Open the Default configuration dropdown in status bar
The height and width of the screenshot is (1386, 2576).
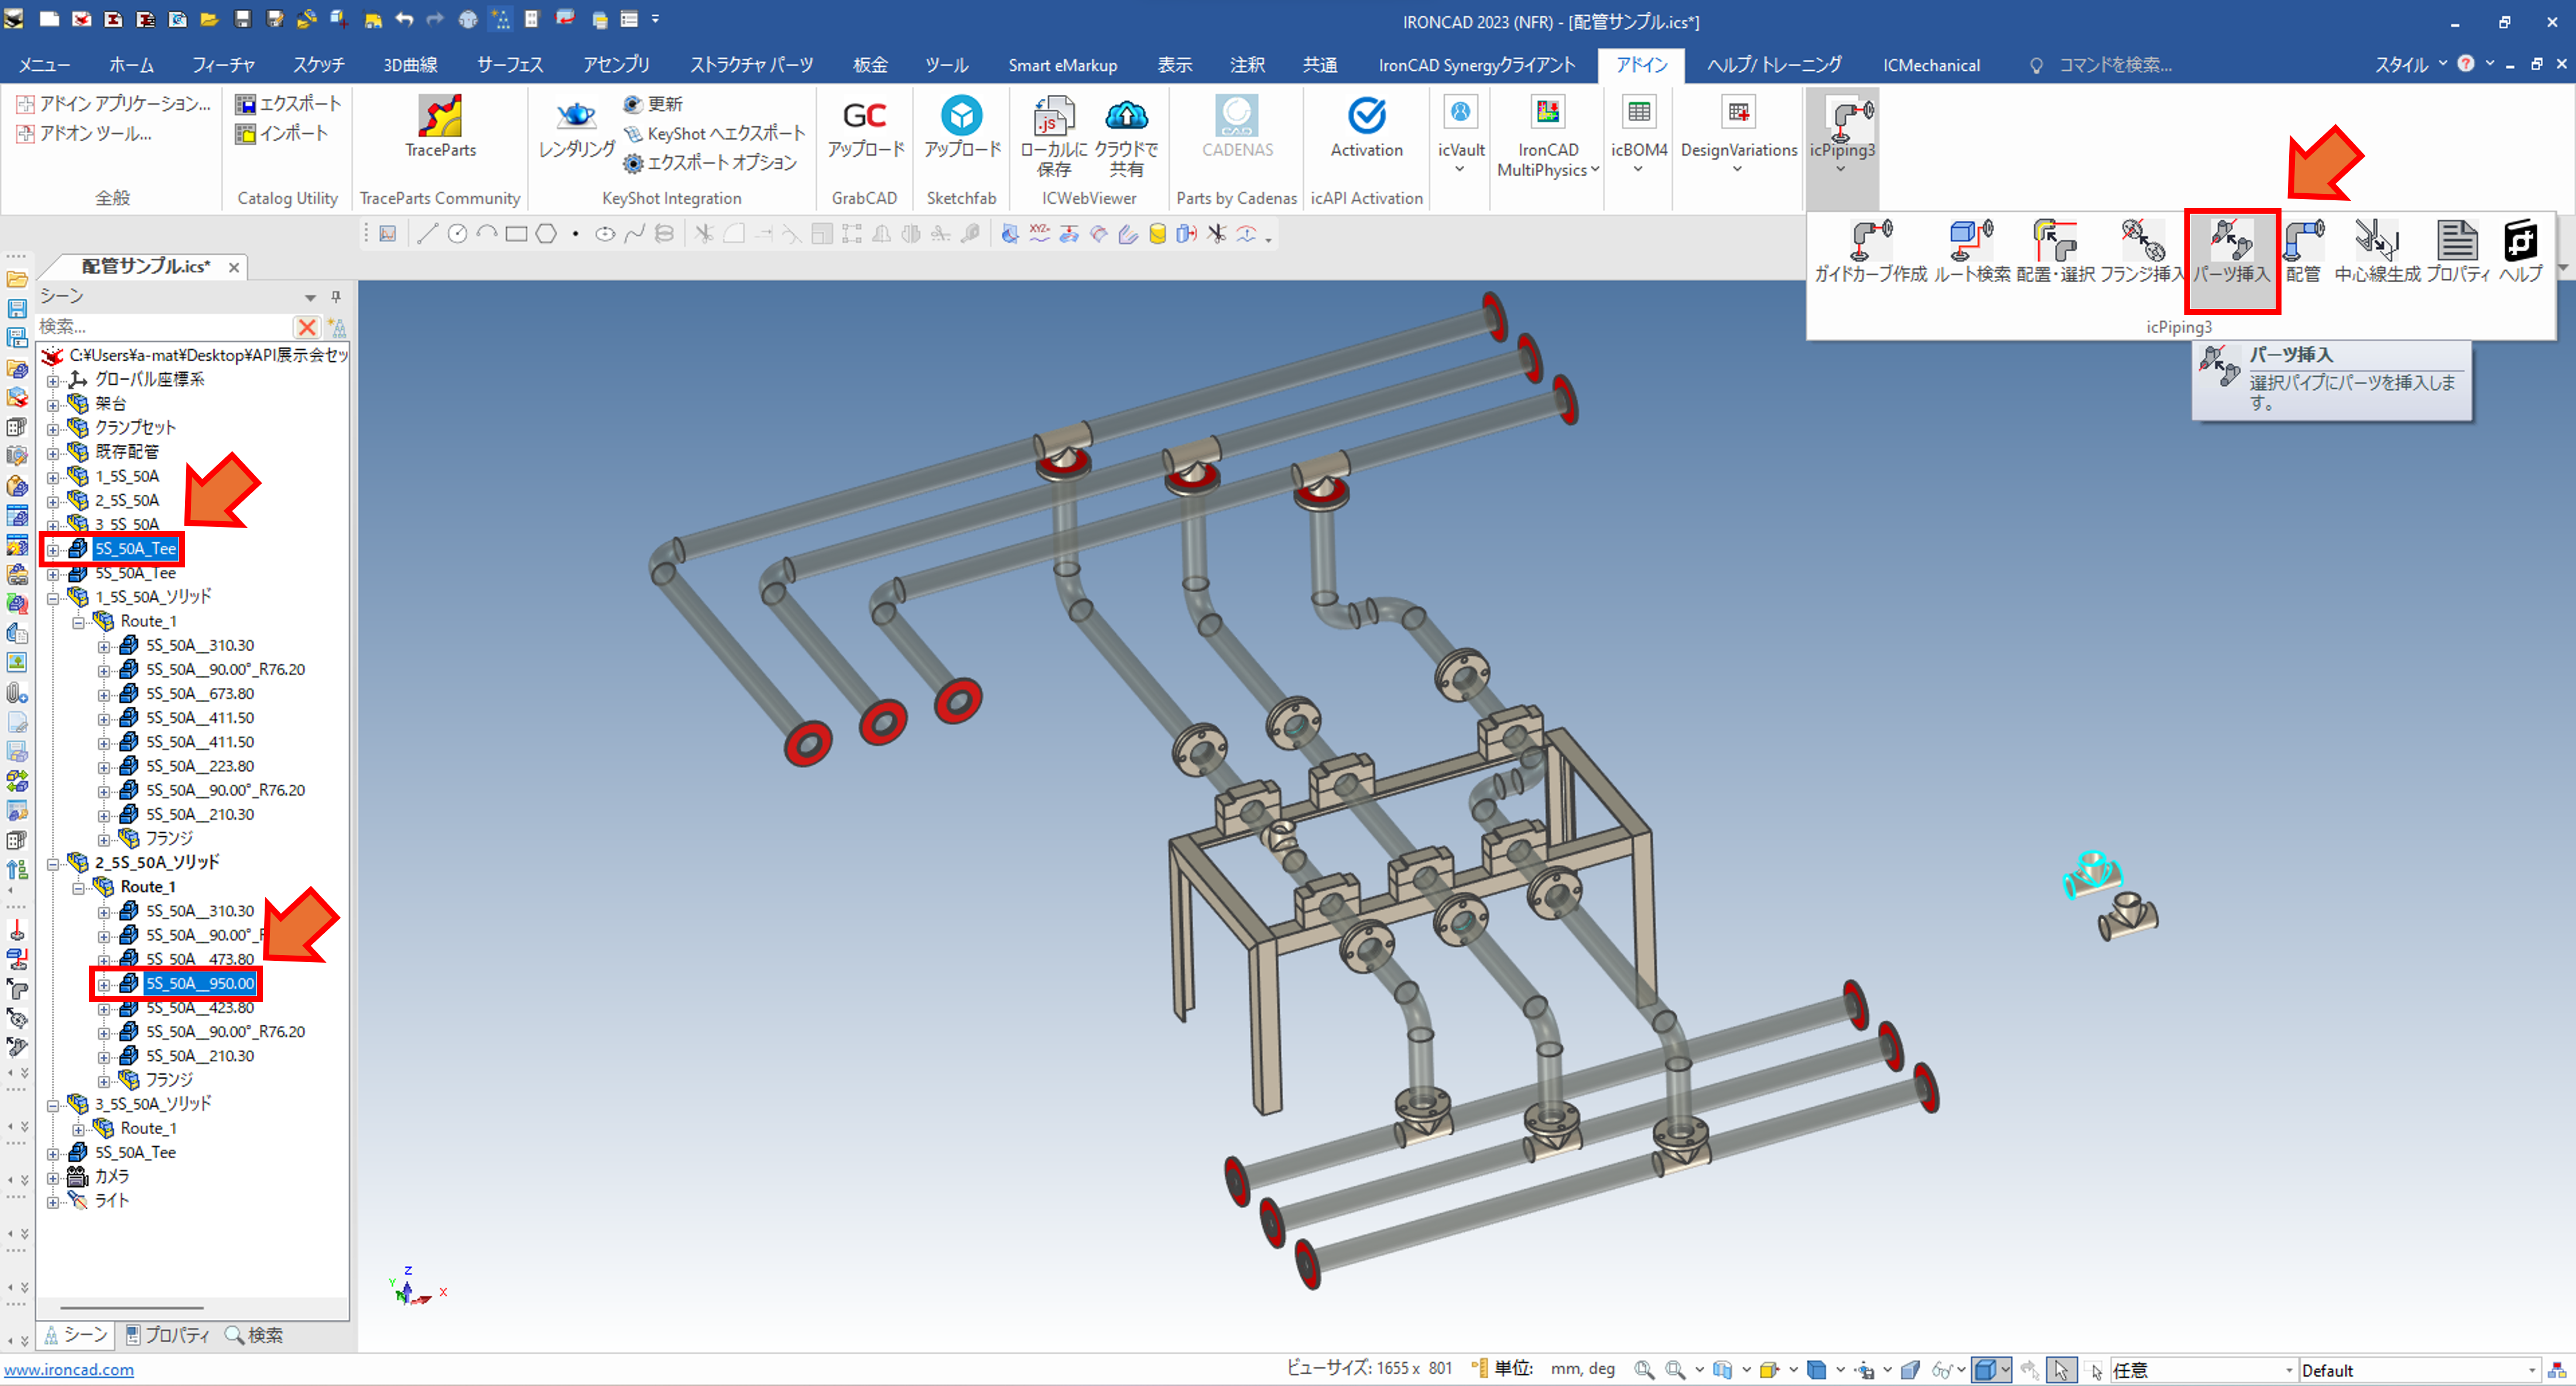[2531, 1370]
